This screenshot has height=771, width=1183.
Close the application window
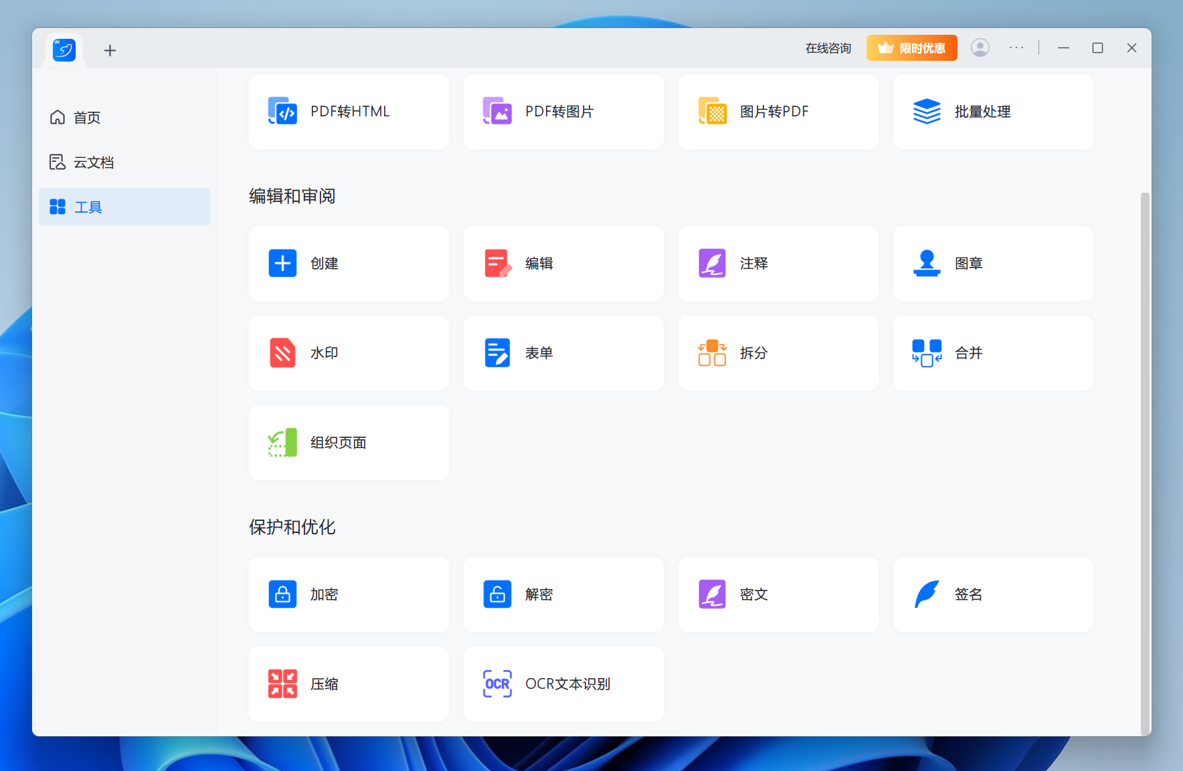pyautogui.click(x=1131, y=48)
